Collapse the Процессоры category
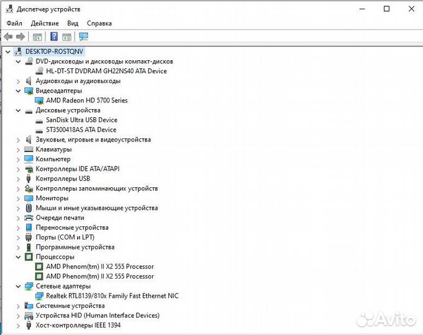This screenshot has height=335, width=423. pyautogui.click(x=18, y=257)
